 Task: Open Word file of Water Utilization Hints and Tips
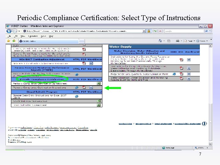pos(189,79)
